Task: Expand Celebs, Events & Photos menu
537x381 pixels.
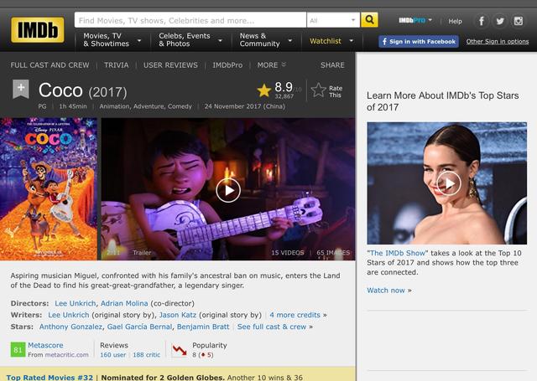Action: 190,40
